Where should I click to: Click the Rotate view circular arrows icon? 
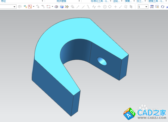pyautogui.click(x=163, y=7)
